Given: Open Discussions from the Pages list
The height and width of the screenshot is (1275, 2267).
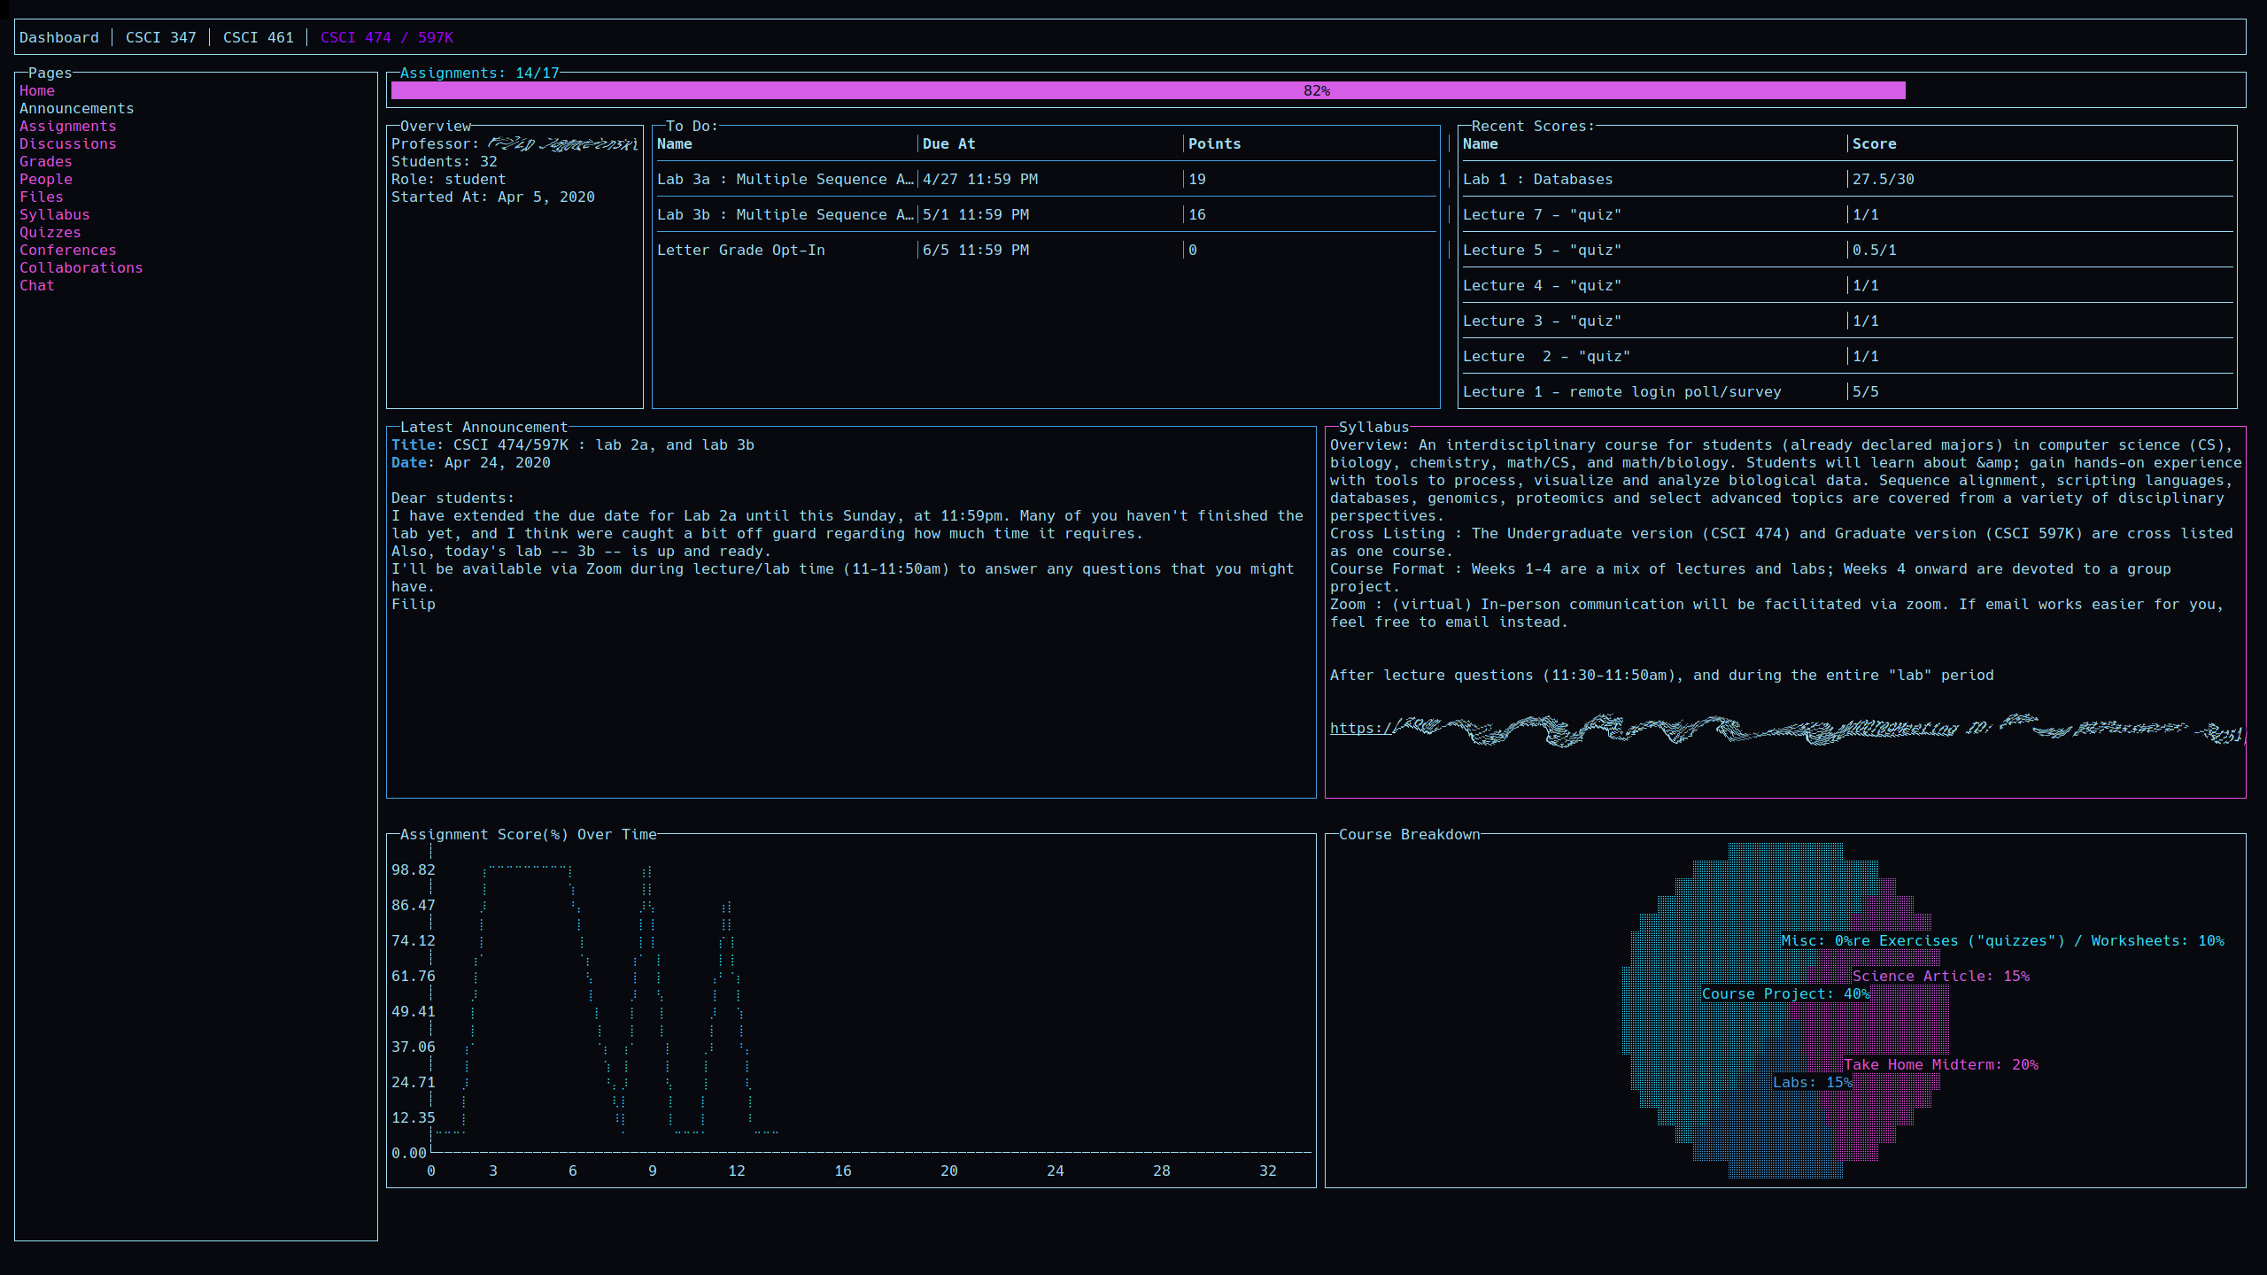Looking at the screenshot, I should (x=67, y=143).
